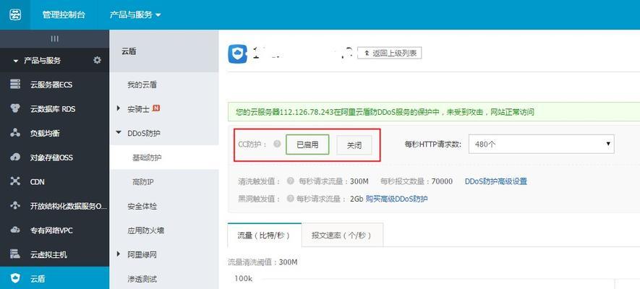Switch to 报文速率（个/秒）tab
640x289 pixels.
click(x=342, y=236)
